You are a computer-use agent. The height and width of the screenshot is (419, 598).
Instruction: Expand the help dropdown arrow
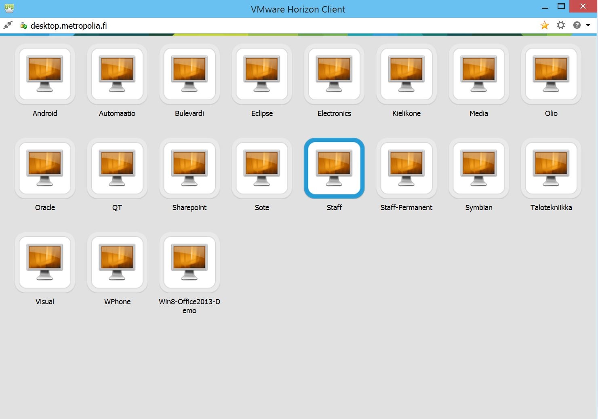[588, 25]
